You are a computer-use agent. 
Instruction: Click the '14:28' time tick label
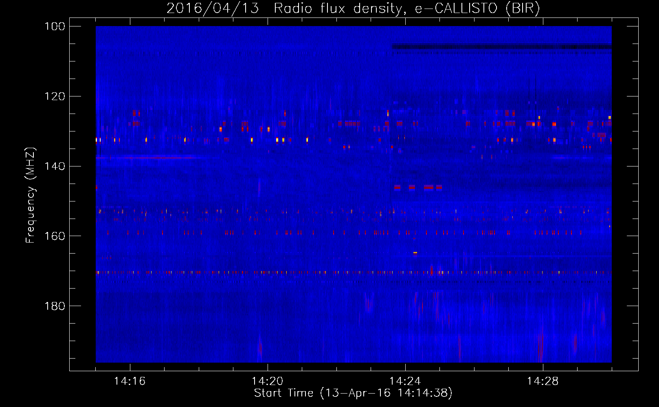point(543,381)
